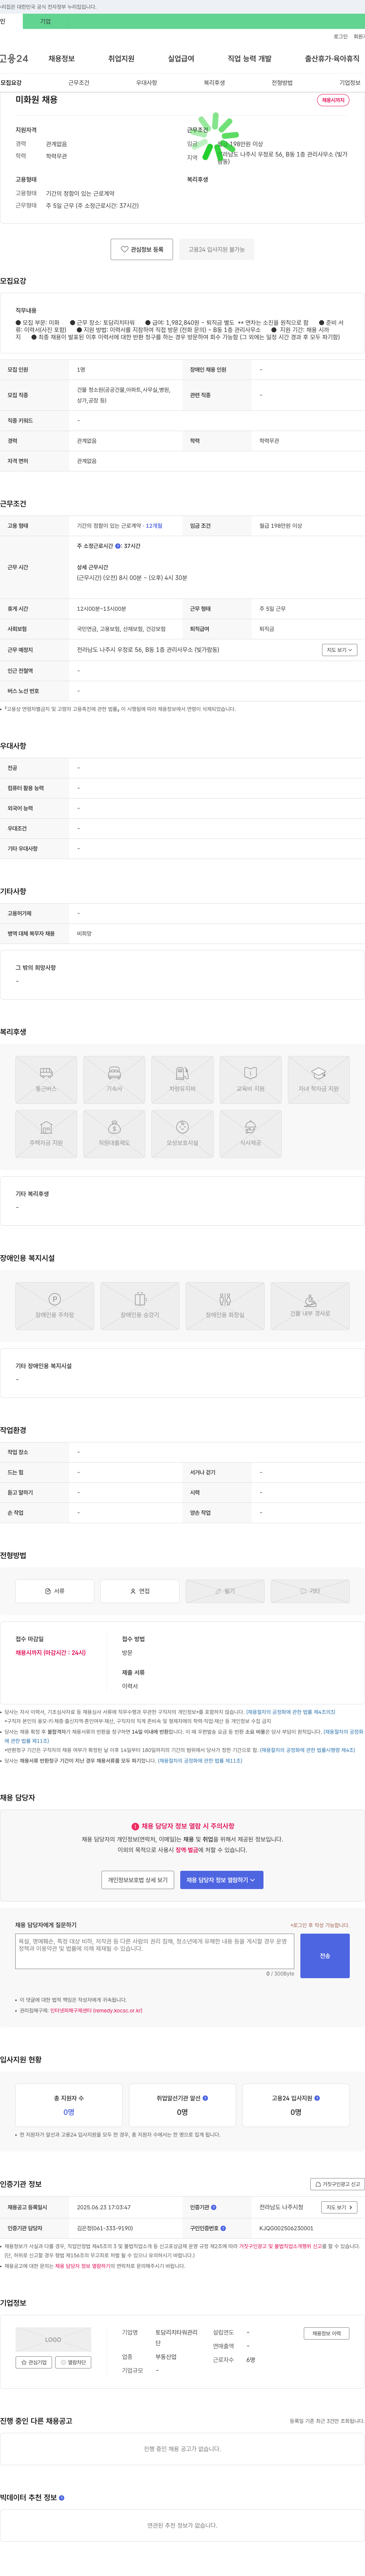Select the 서류 screening method box
The image size is (365, 2576).
pos(55,1591)
